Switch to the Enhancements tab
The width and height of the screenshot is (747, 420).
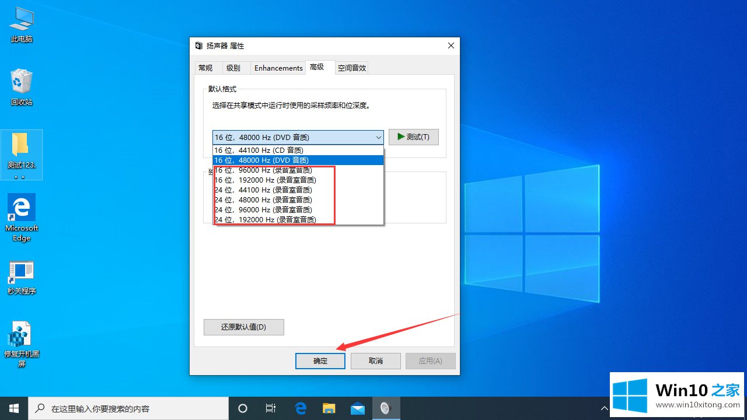pyautogui.click(x=278, y=68)
